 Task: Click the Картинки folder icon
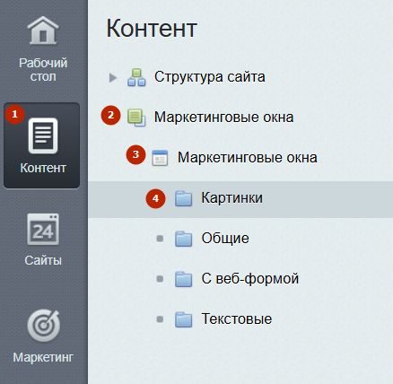[183, 198]
